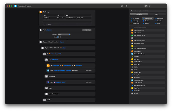Change the entity_id Type selector
This screenshot has height=111, width=172.
60,18
